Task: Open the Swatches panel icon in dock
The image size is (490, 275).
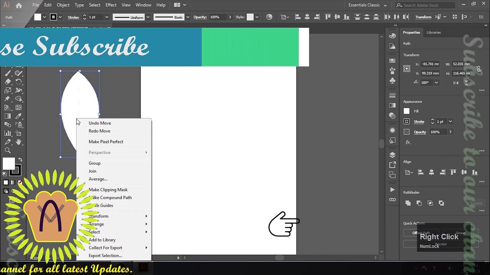Action: pyautogui.click(x=392, y=61)
